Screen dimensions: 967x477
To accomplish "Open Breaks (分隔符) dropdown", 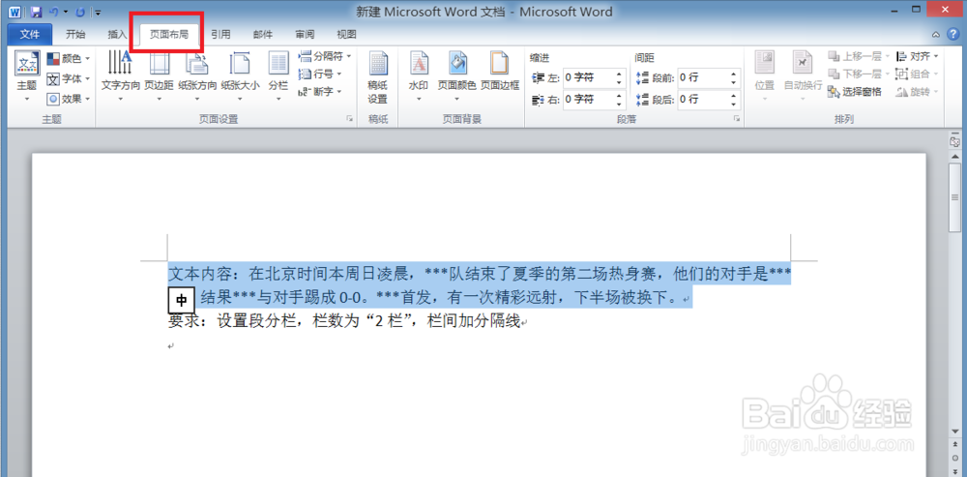I will [x=324, y=56].
